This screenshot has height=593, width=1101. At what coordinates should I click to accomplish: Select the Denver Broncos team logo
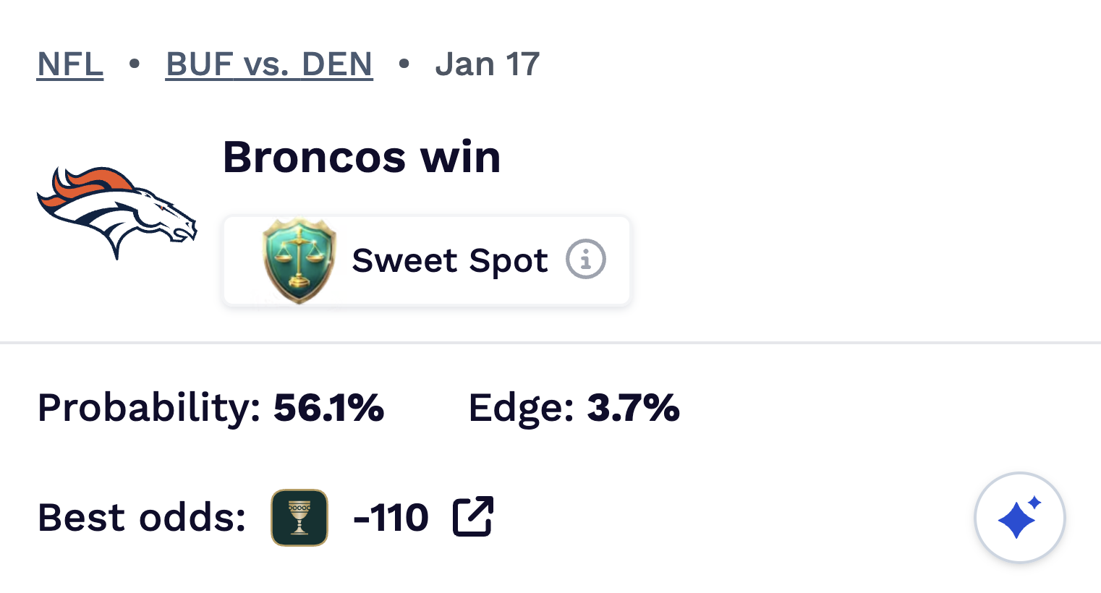point(116,212)
